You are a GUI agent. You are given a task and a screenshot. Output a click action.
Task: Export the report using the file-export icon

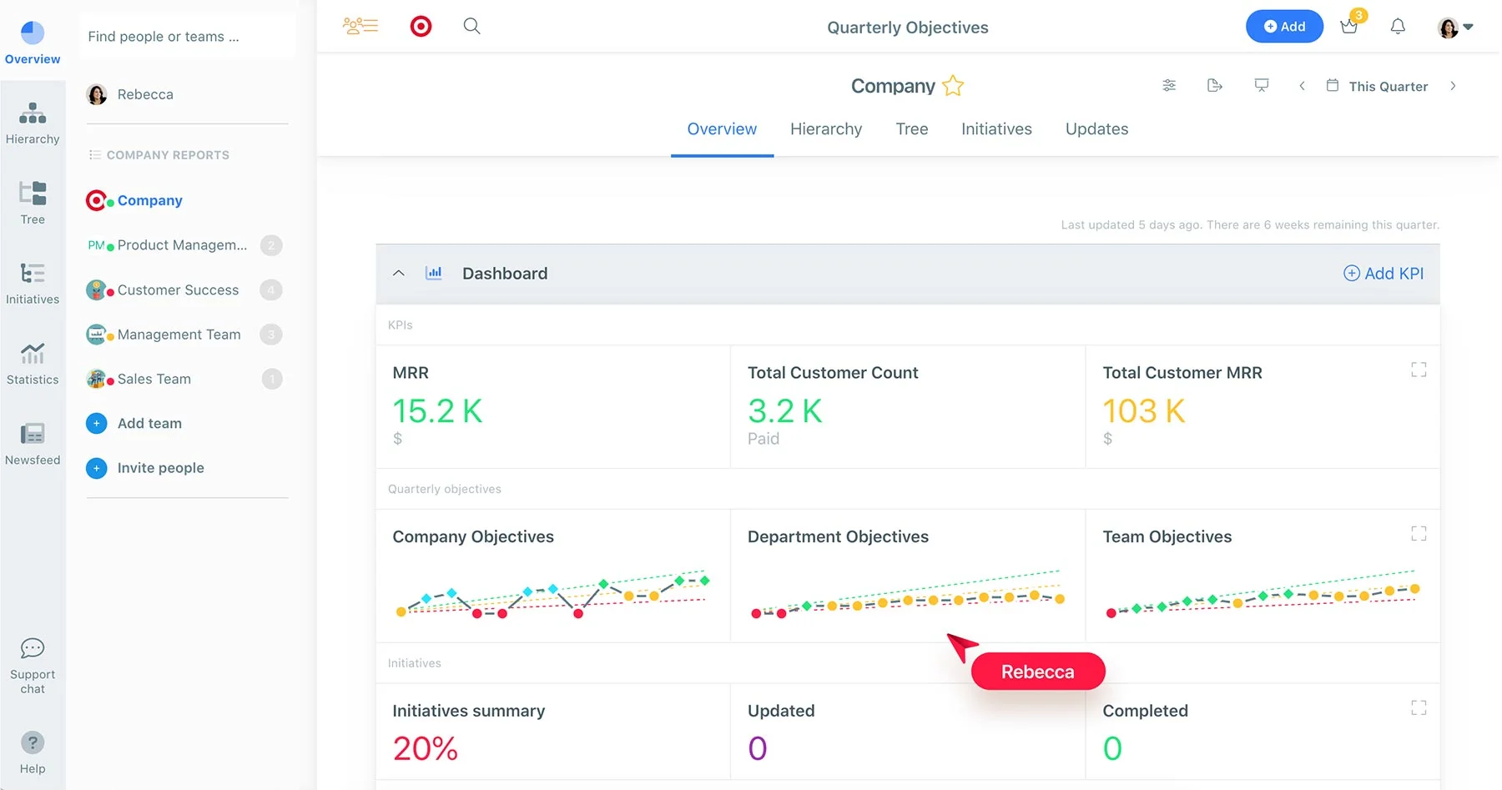click(x=1214, y=85)
